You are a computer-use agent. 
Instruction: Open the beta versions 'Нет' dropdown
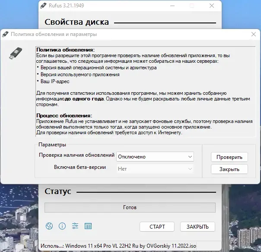click(x=155, y=169)
